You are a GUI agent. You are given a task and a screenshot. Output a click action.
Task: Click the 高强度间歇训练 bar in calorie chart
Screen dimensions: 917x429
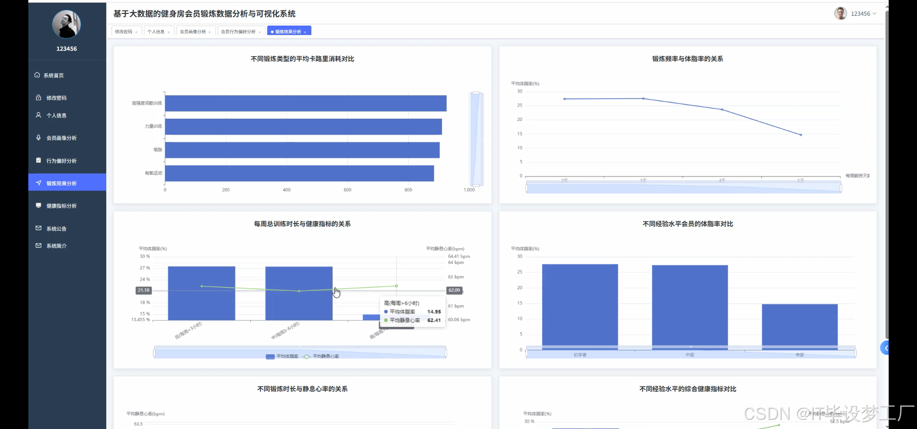tap(306, 103)
